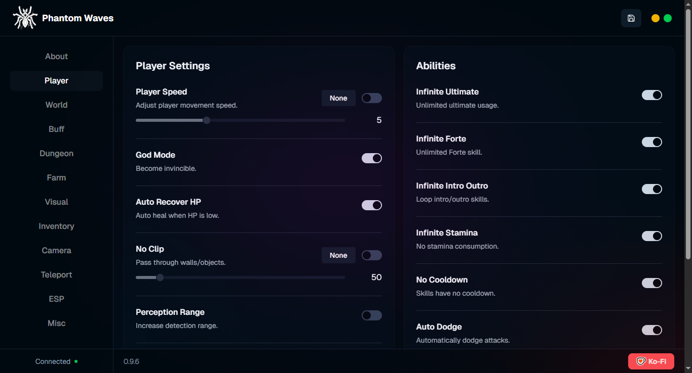This screenshot has height=373, width=692.
Task: Click the Ko-Fi donation button
Action: pyautogui.click(x=651, y=361)
